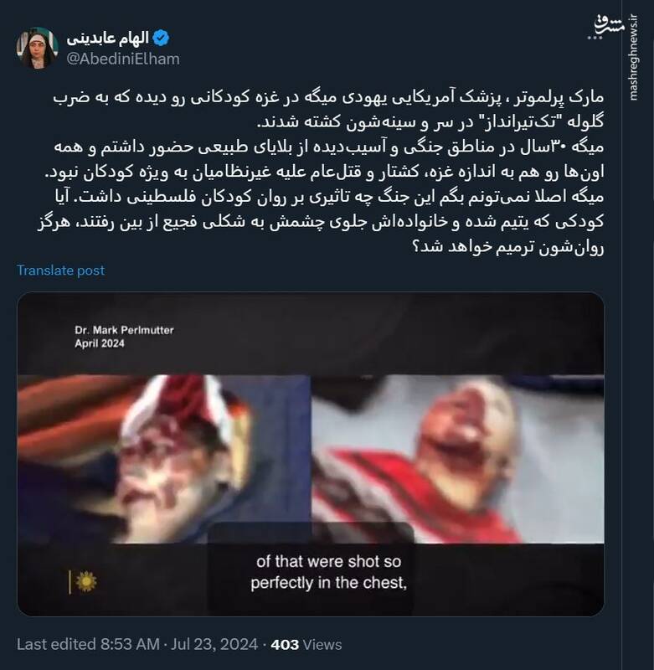654x670 pixels.
Task: Click the blue verified checkmark badge
Action: pyautogui.click(x=161, y=38)
